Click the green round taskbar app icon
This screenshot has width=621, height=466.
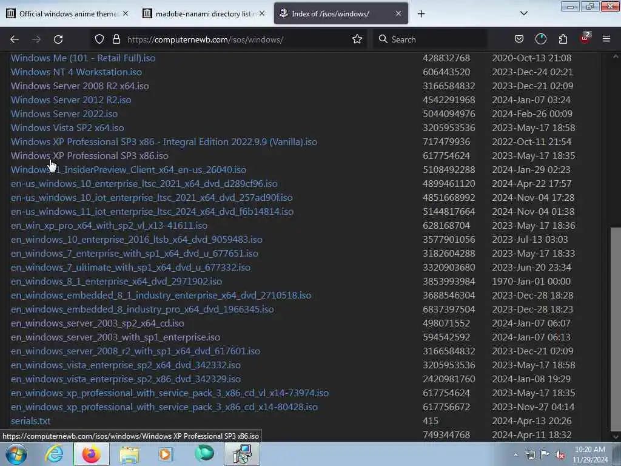click(x=204, y=453)
